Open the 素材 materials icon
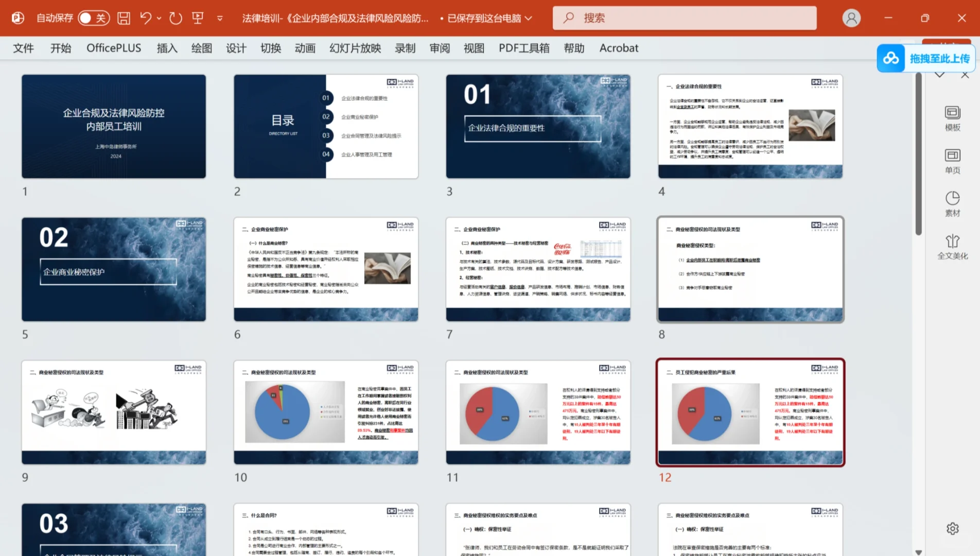The width and height of the screenshot is (980, 556). pos(953,204)
